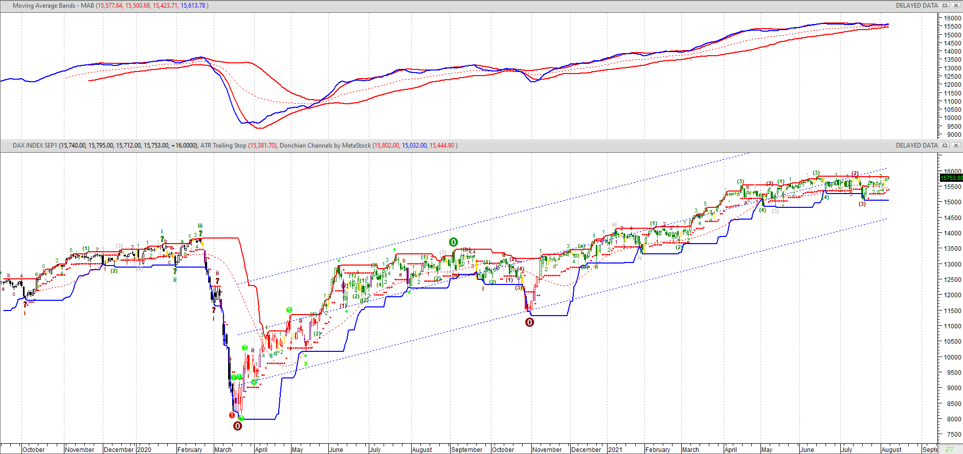This screenshot has height=454, width=963.
Task: Click the 'August' 2020 date axis label
Action: (x=422, y=450)
